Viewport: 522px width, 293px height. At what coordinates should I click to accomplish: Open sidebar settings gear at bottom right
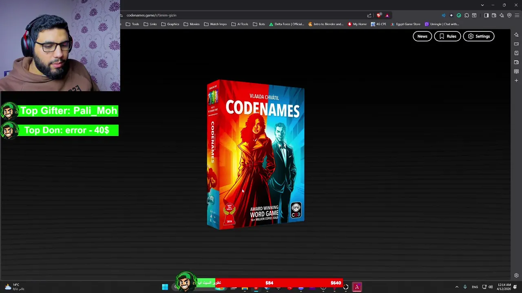pos(516,276)
